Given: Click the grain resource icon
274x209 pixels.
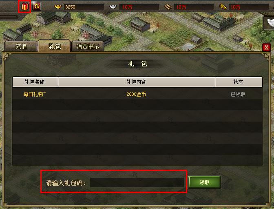Looking at the screenshot, I should tap(223, 7).
